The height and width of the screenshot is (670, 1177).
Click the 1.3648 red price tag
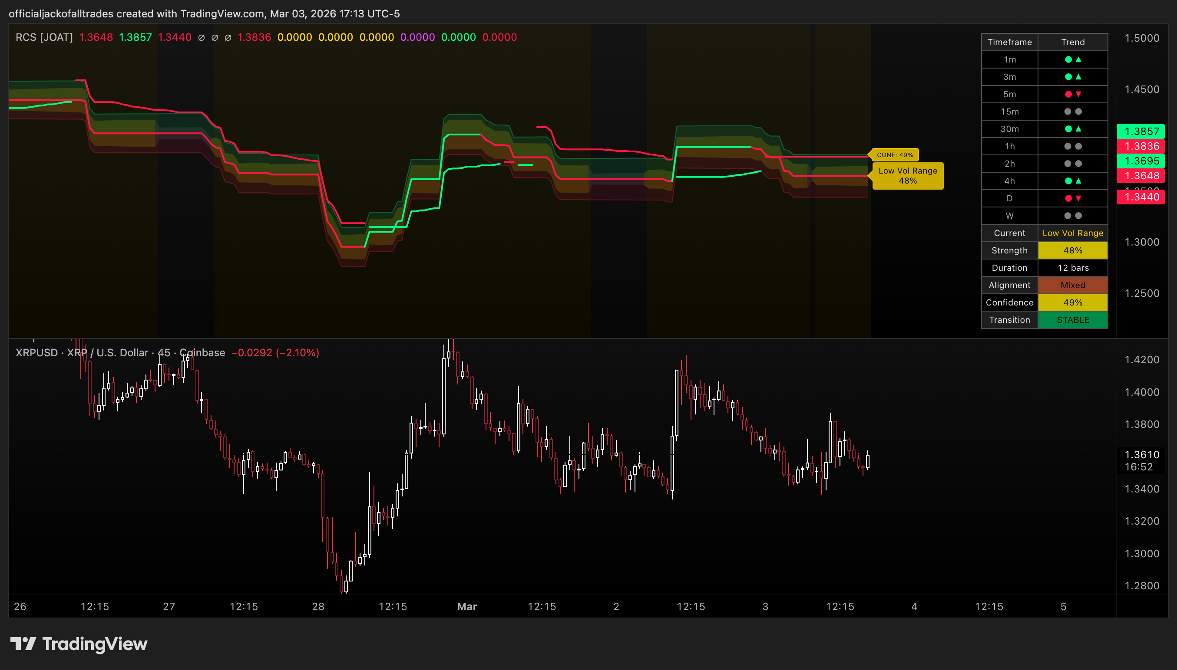click(x=1141, y=176)
